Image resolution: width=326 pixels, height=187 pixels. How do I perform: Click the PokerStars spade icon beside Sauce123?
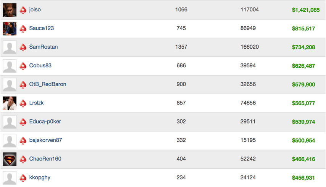23,29
